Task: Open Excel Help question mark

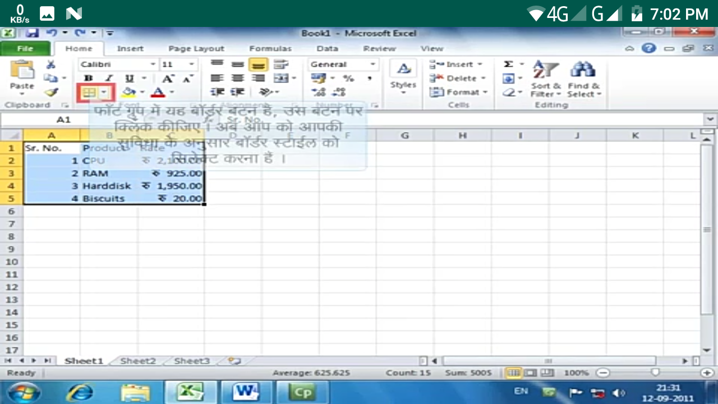Action: (649, 48)
